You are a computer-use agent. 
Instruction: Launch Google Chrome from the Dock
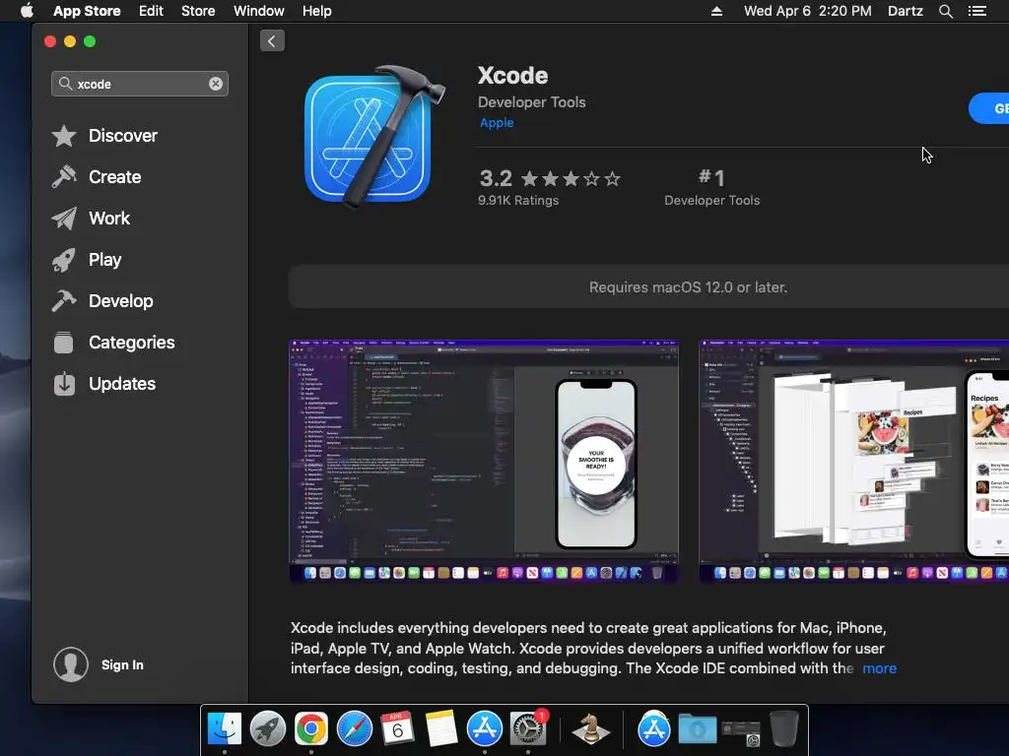[310, 728]
